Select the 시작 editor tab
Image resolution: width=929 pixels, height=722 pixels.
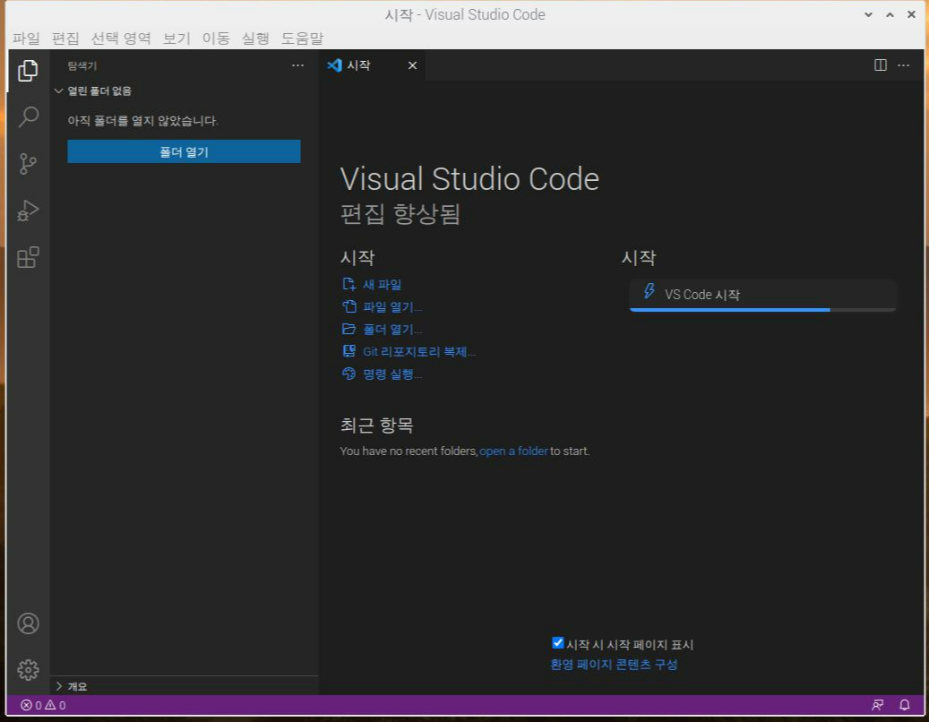pyautogui.click(x=372, y=65)
